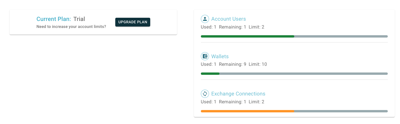This screenshot has width=400, height=124.
Task: Click 'Need to increase your account limits?' text
Action: coord(71,26)
